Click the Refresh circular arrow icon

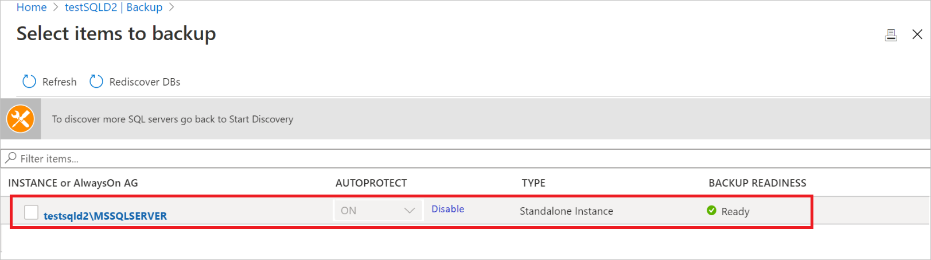coord(29,82)
